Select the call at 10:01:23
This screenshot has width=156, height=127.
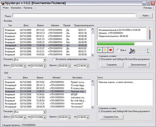46,39
